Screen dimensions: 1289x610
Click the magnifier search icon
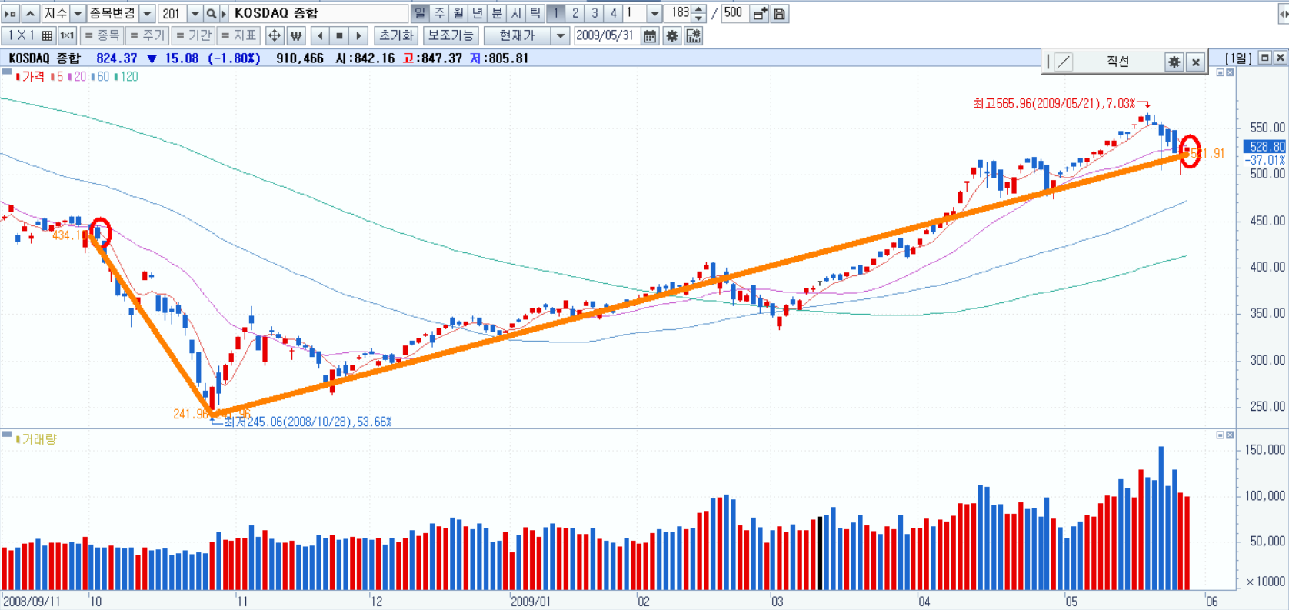(212, 14)
